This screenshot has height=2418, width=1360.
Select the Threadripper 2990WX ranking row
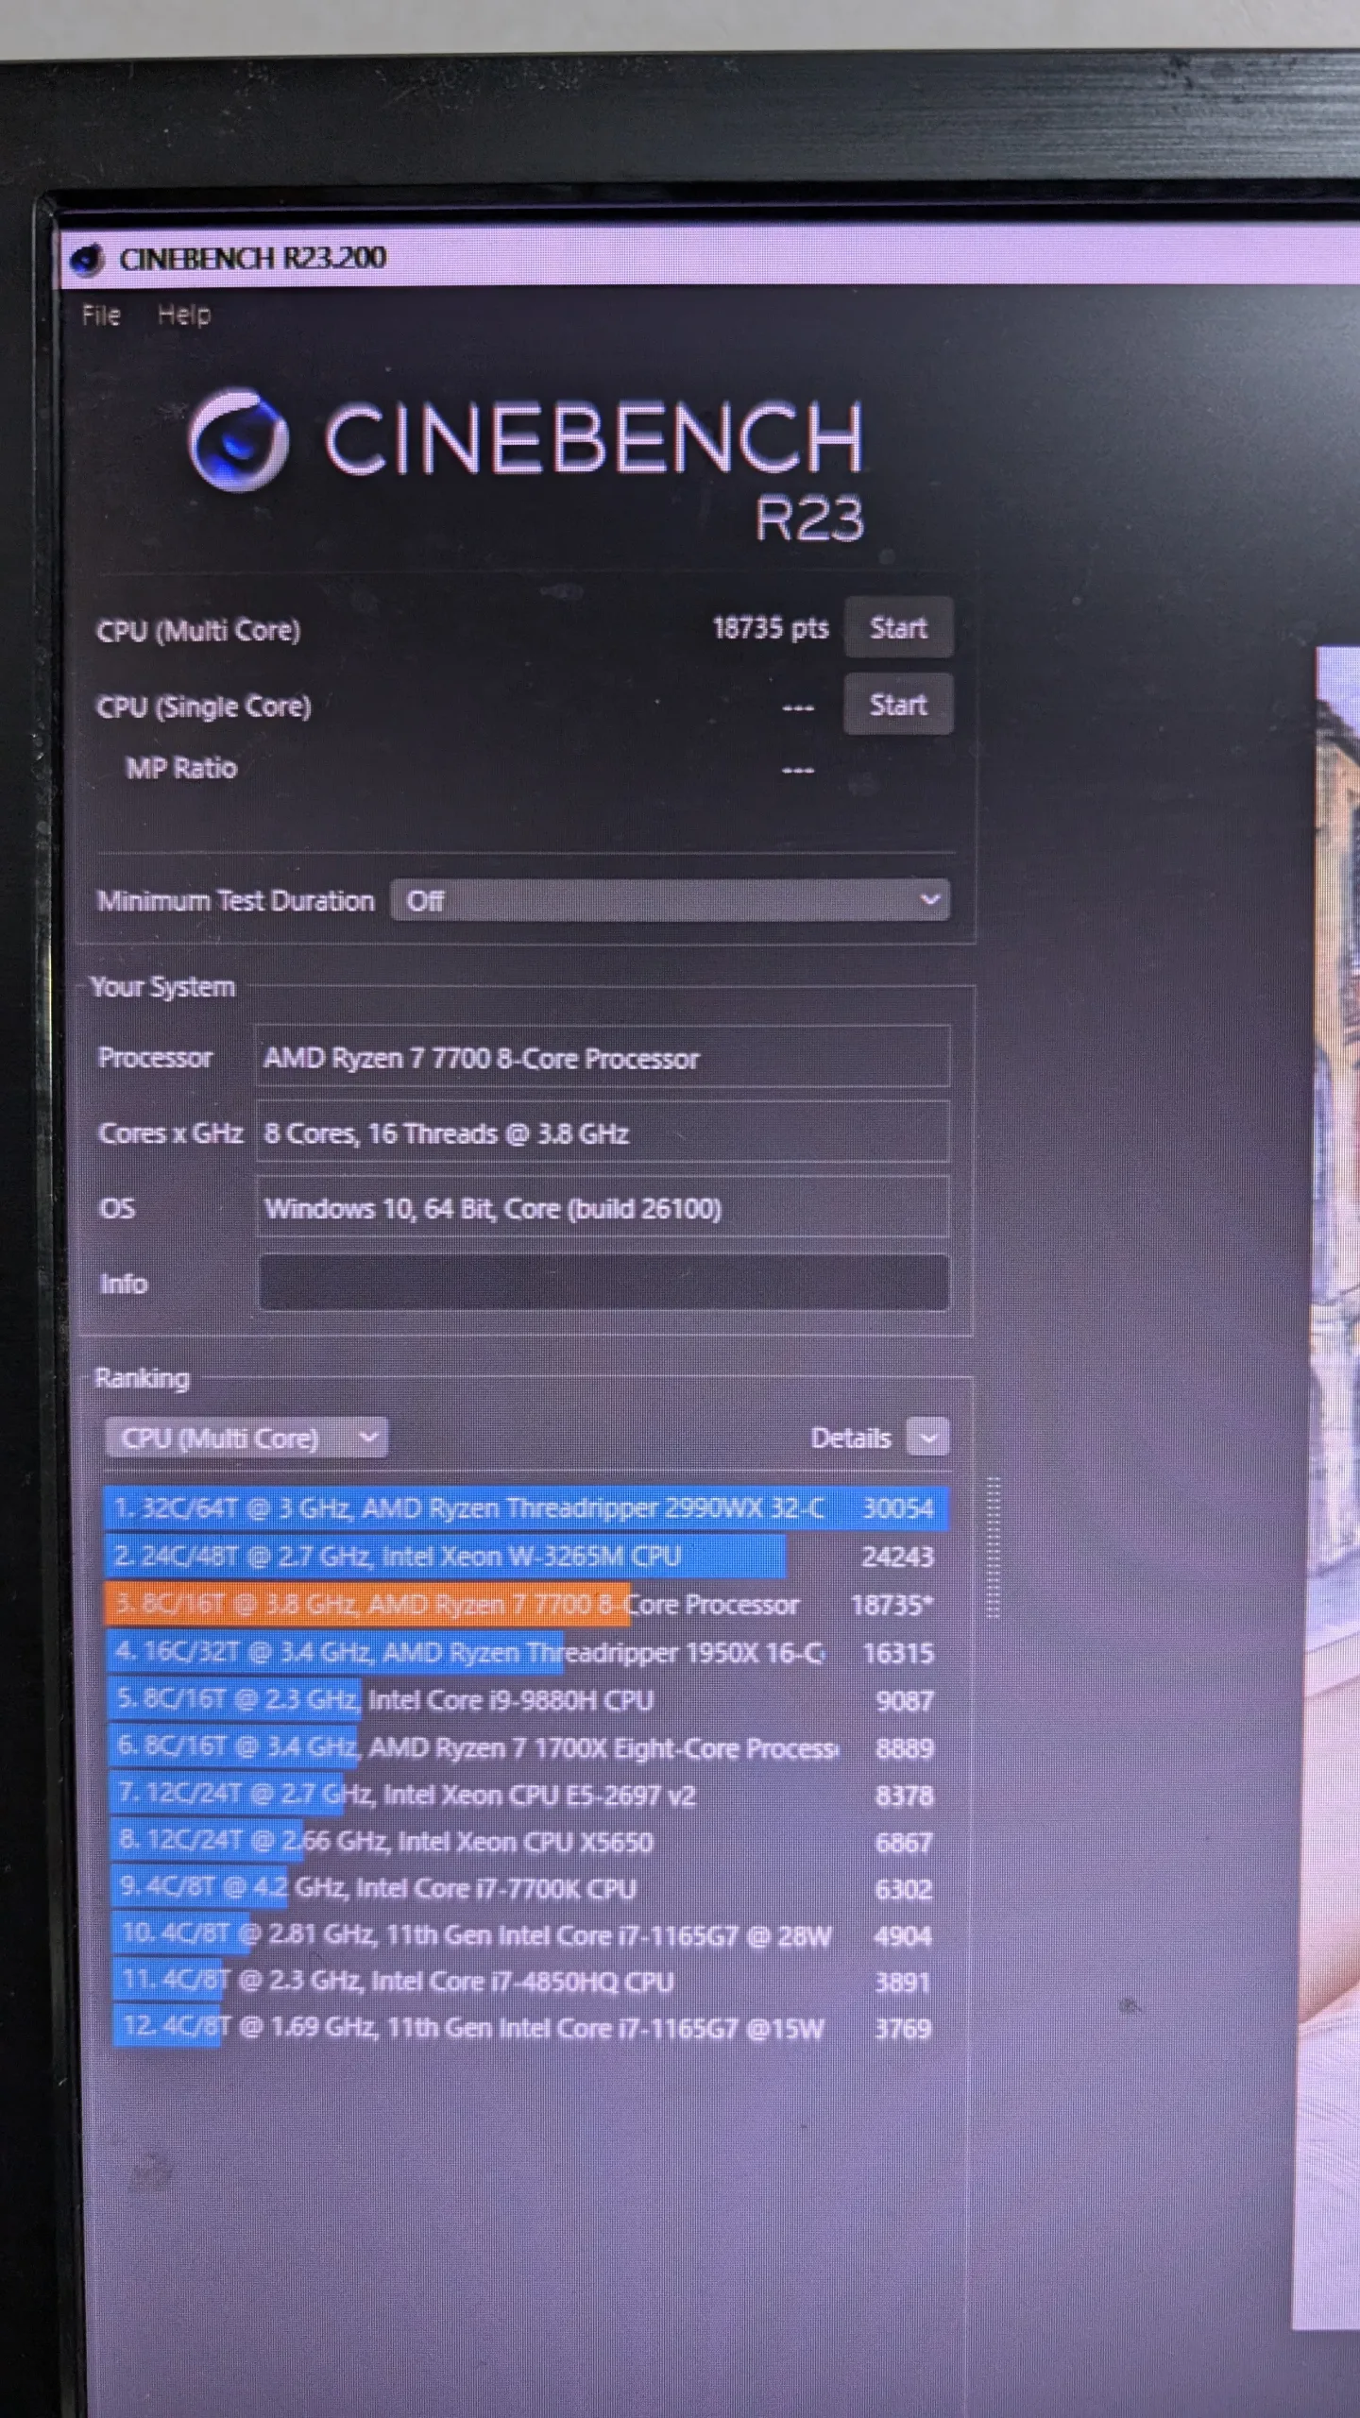pos(525,1508)
